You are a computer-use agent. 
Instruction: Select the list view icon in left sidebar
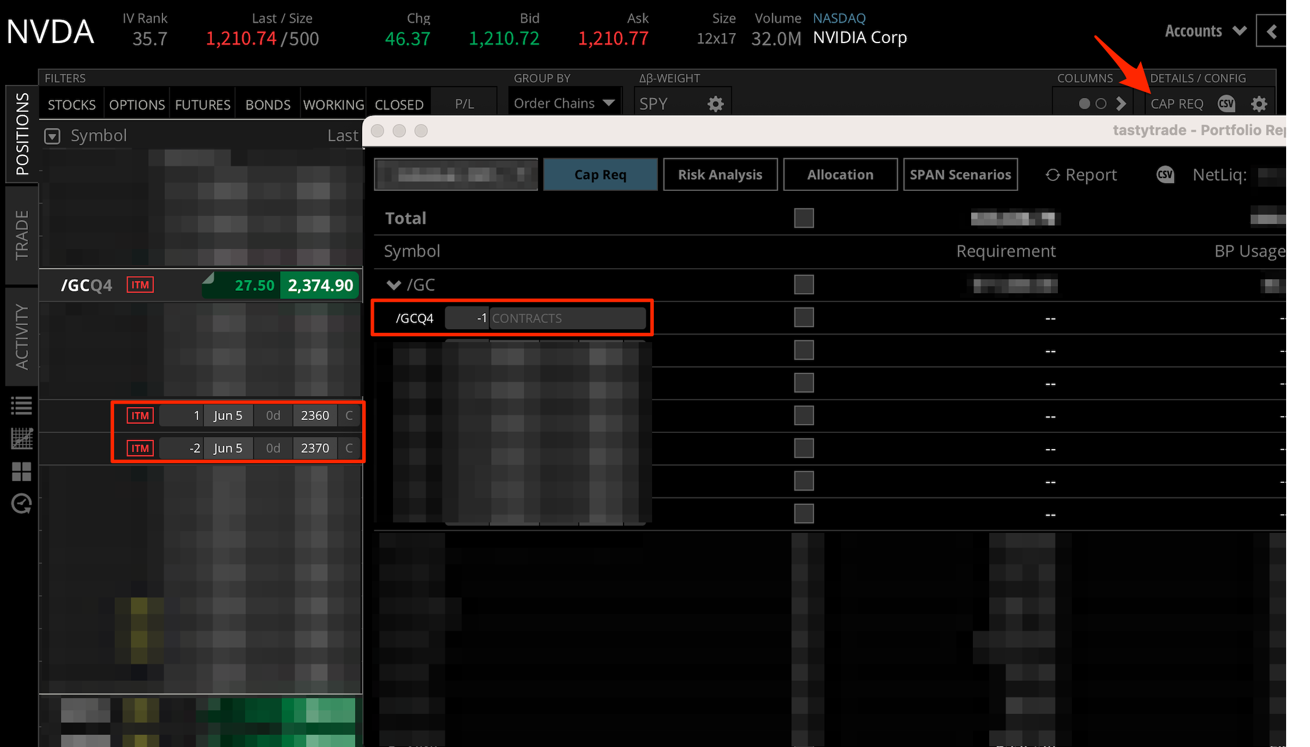(x=22, y=405)
